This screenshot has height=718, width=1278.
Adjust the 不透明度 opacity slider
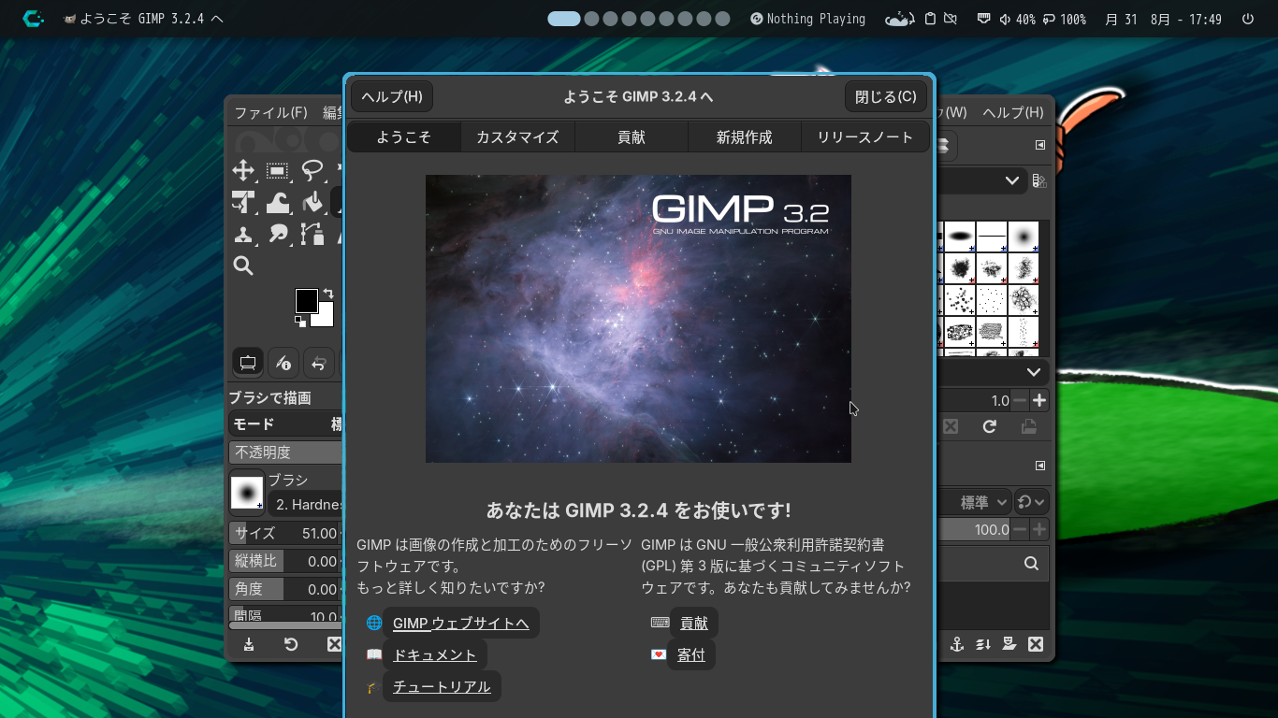pos(285,452)
